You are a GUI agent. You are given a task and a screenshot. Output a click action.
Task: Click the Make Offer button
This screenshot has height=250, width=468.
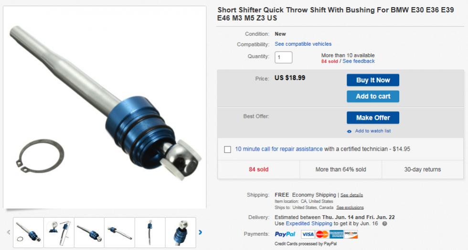point(373,117)
